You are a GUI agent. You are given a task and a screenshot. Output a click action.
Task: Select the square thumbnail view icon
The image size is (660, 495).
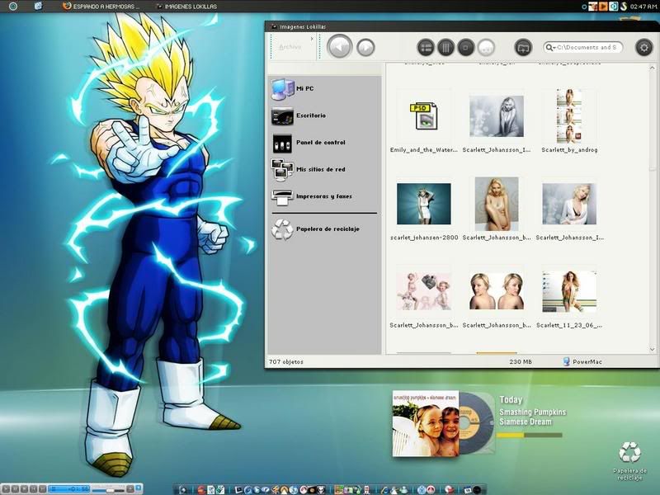point(465,48)
